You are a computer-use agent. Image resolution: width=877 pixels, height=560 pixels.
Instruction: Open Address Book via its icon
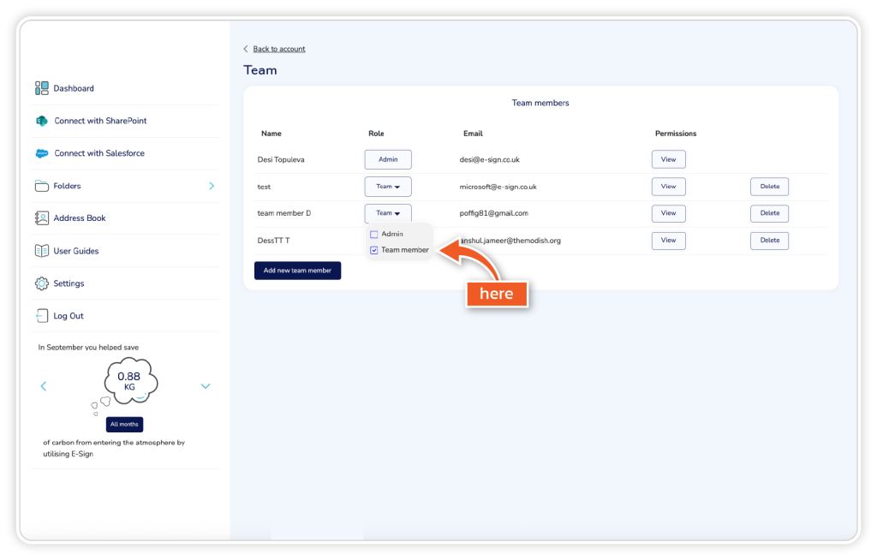click(41, 218)
